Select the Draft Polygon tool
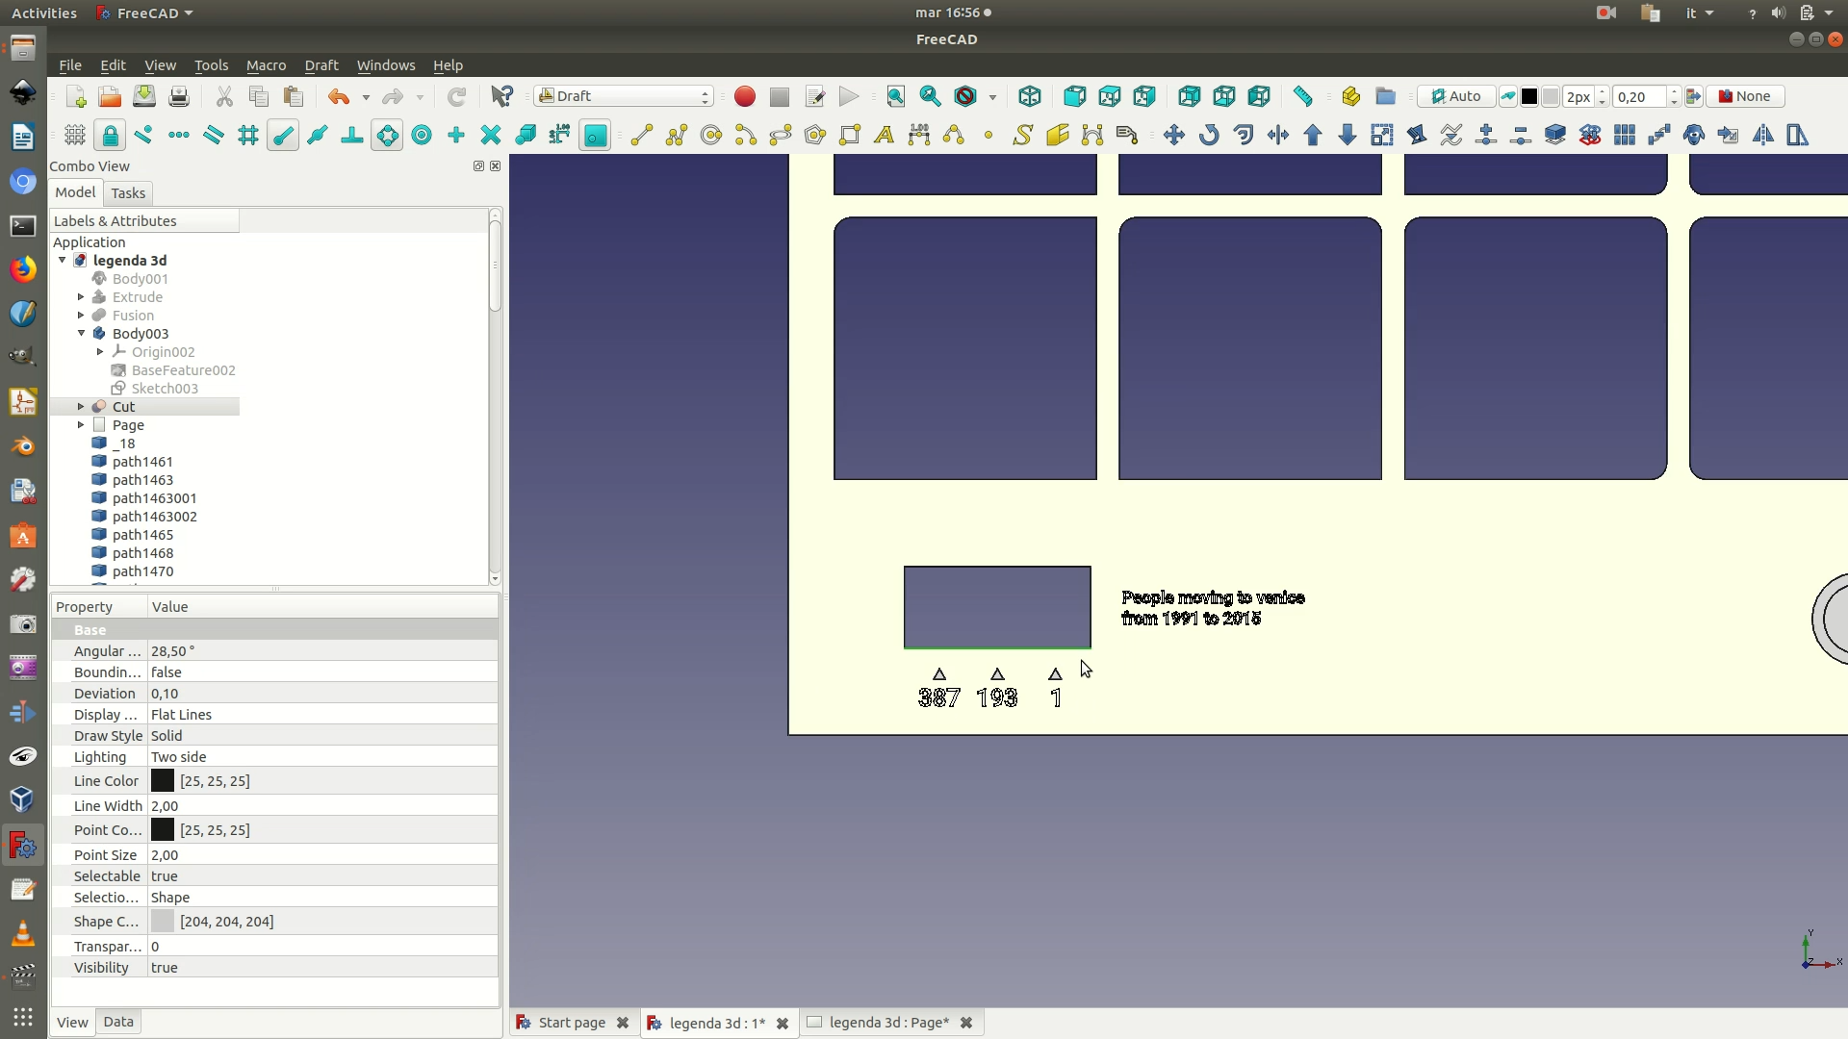Screen dimensions: 1848x1039 [815, 135]
